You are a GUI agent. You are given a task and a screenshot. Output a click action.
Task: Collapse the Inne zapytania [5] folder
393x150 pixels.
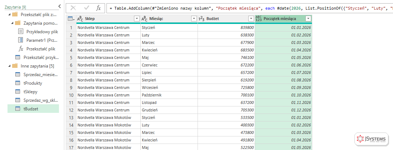pos(10,66)
